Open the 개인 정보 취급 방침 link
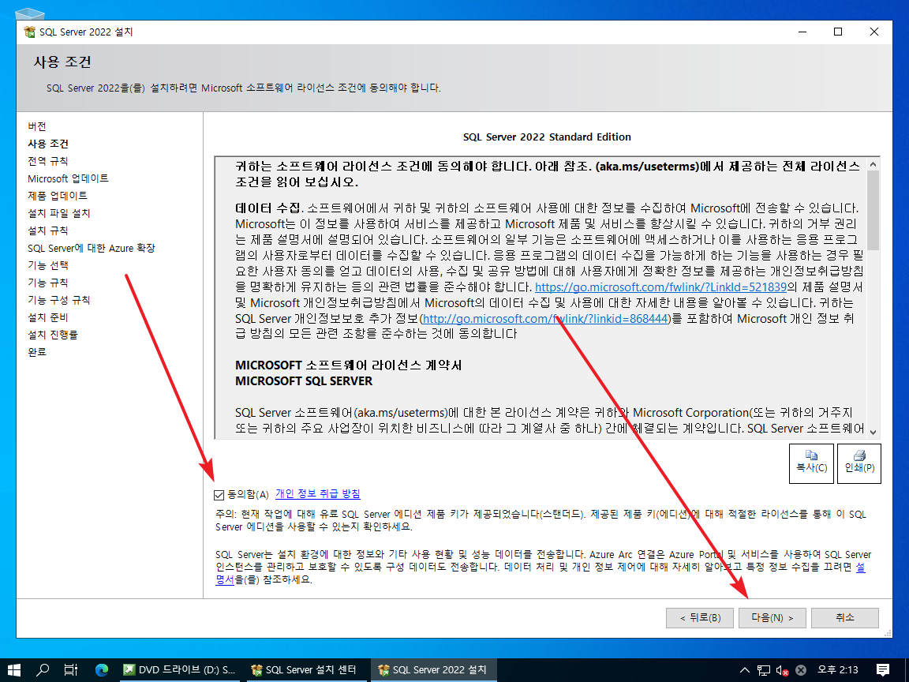This screenshot has width=909, height=682. (318, 494)
